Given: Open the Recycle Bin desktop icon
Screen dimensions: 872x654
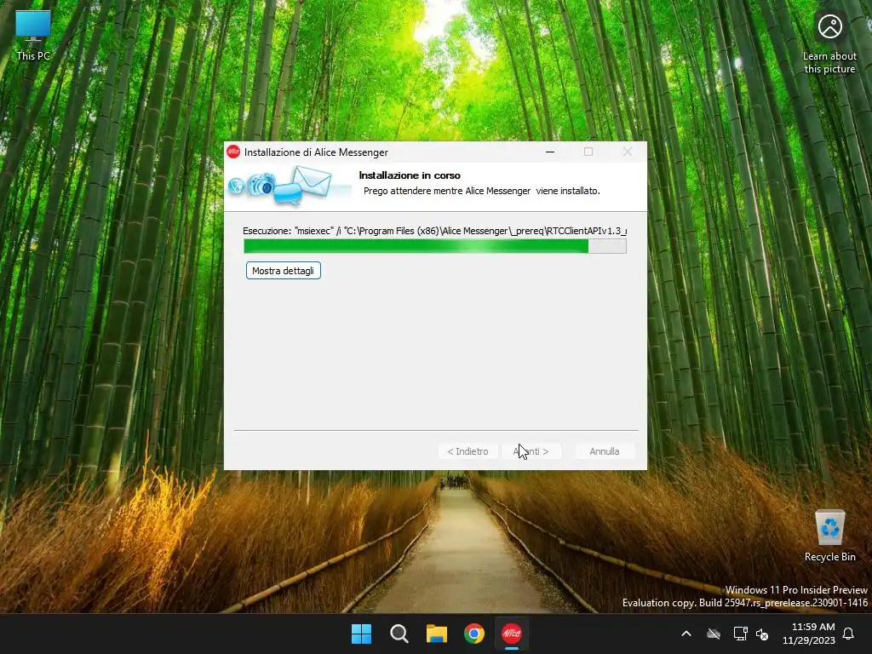Looking at the screenshot, I should [x=829, y=536].
